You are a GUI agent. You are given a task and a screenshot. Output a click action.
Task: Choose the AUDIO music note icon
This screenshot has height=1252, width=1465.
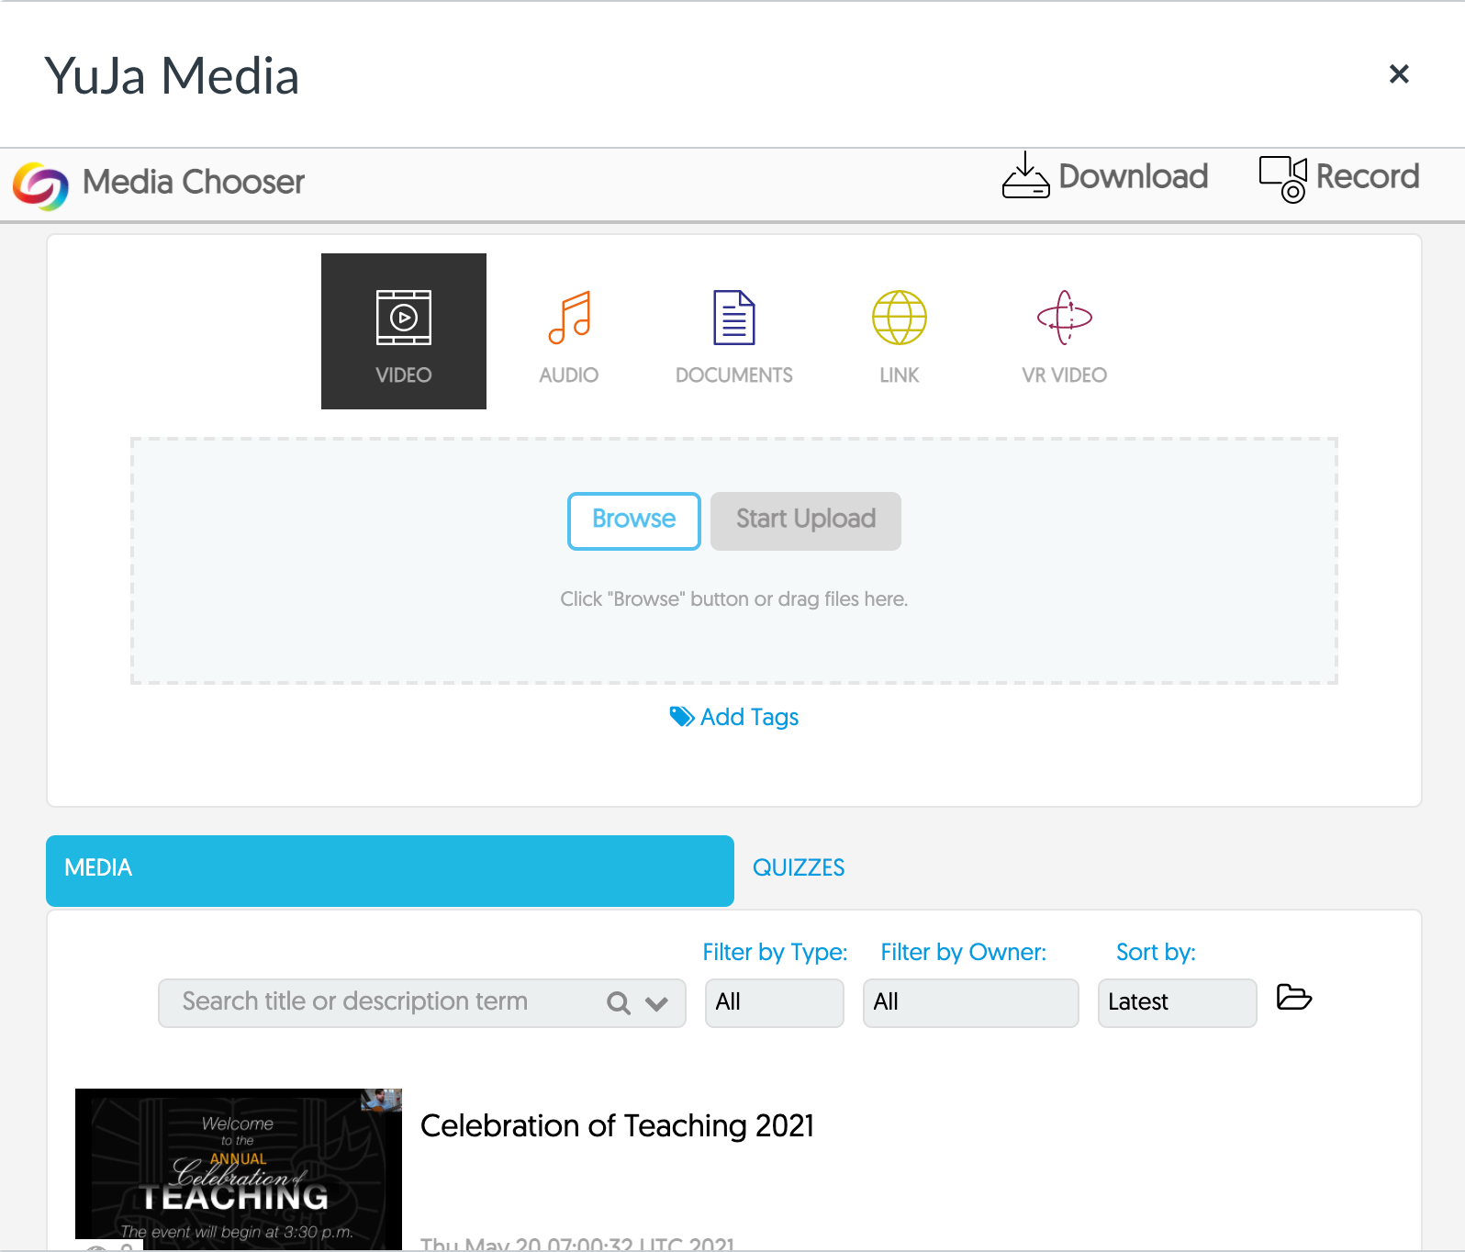click(x=569, y=319)
